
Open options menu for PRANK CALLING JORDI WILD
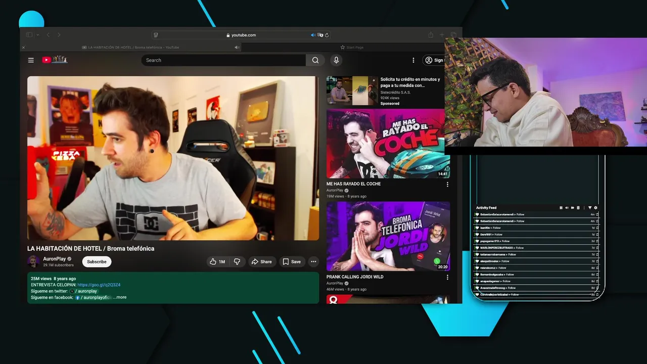pos(447,278)
